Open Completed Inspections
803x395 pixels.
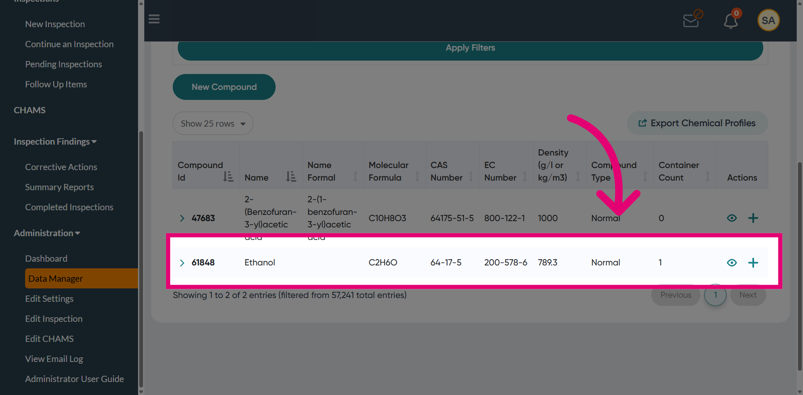[x=69, y=207]
